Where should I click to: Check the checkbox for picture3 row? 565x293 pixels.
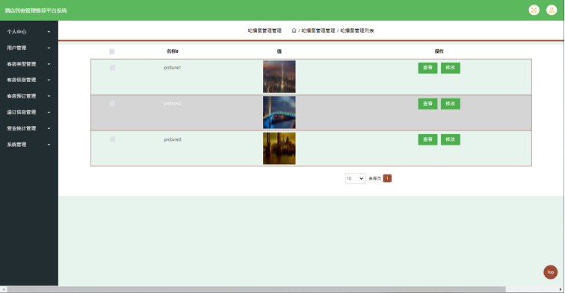click(112, 139)
